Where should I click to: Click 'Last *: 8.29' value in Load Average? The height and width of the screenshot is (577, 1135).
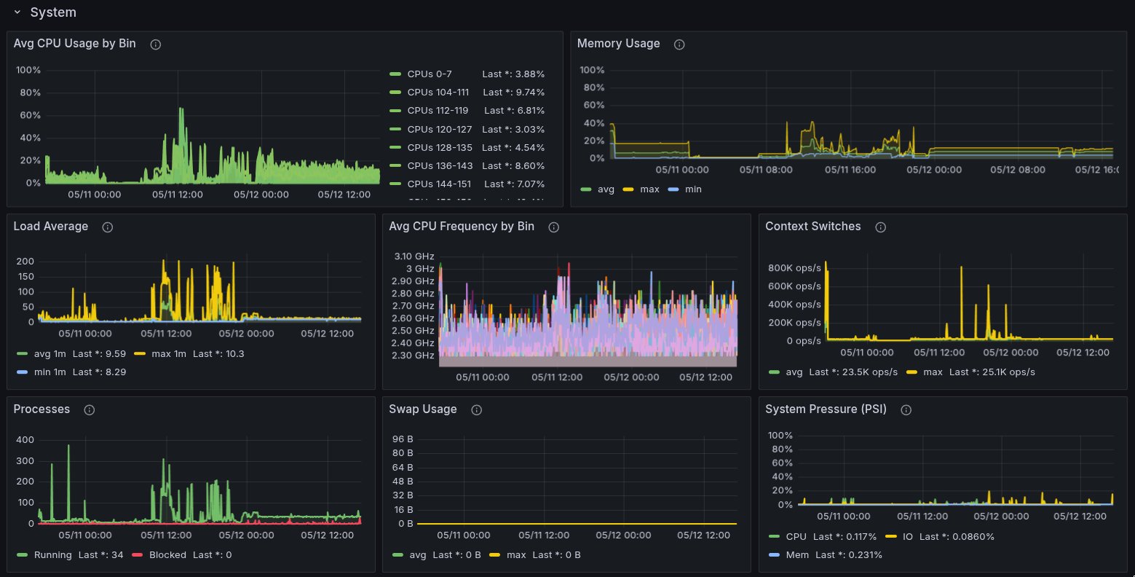click(x=100, y=372)
